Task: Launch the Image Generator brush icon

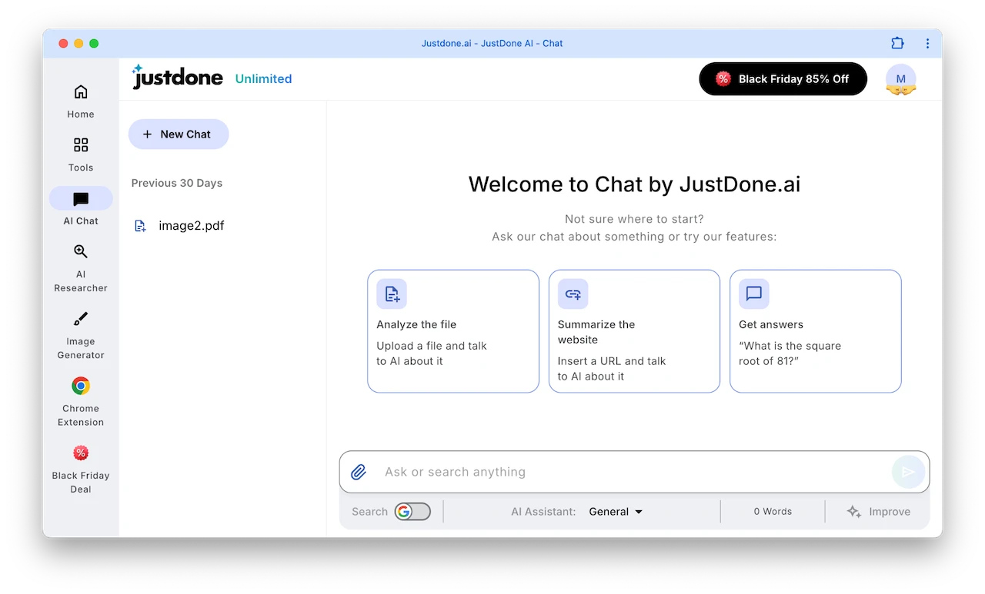Action: pos(81,319)
